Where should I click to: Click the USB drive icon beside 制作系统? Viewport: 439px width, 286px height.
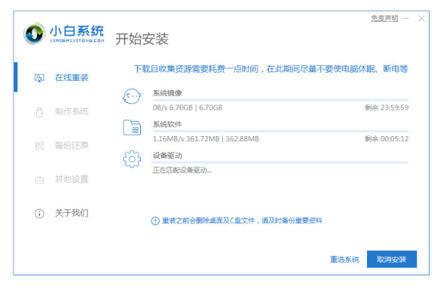pos(39,112)
